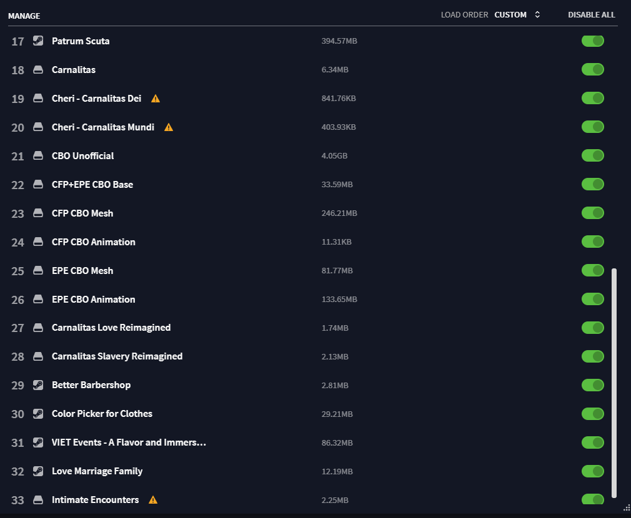Click the Steam icon beside Love Marriage Family
The width and height of the screenshot is (631, 518).
38,471
